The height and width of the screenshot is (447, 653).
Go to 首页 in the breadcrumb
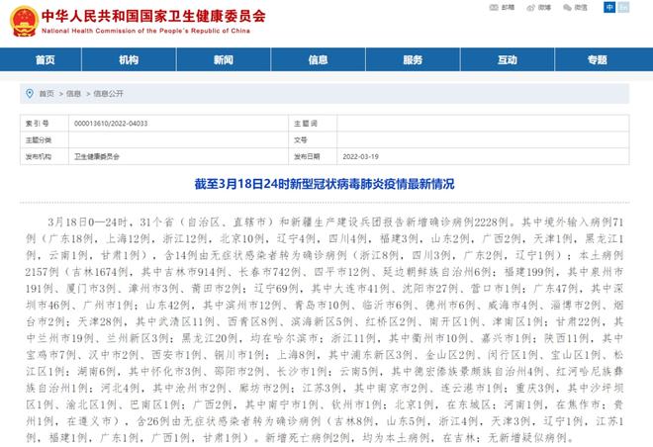tap(47, 94)
